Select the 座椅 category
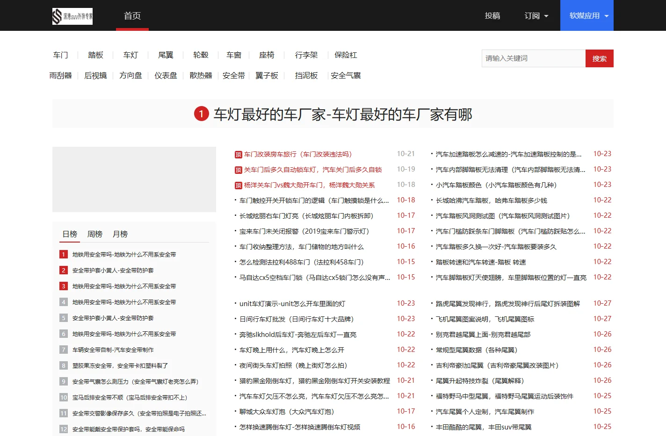 coord(267,55)
